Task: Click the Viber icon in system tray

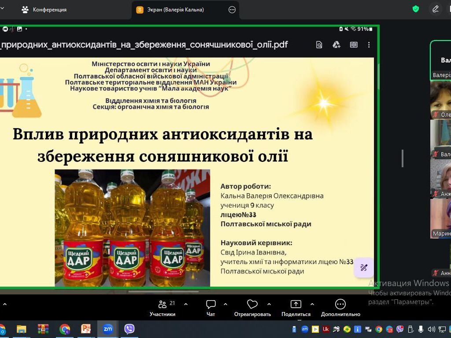Action: (x=400, y=329)
